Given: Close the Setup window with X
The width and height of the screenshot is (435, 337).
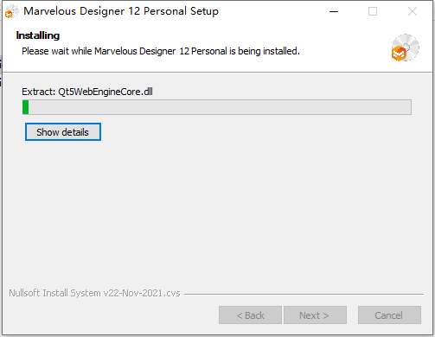Looking at the screenshot, I should coord(413,11).
